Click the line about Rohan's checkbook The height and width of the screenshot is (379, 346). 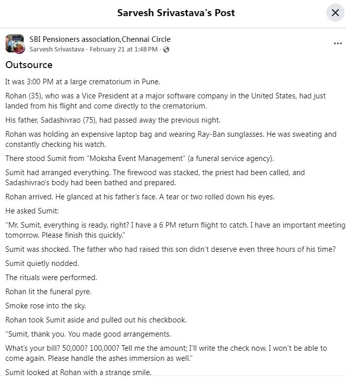pos(96,320)
